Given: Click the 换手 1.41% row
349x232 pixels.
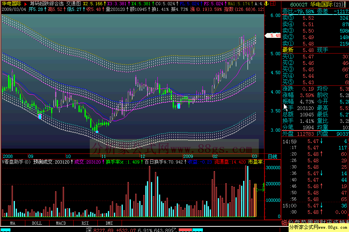Looking at the screenshot, I should click(298, 121).
